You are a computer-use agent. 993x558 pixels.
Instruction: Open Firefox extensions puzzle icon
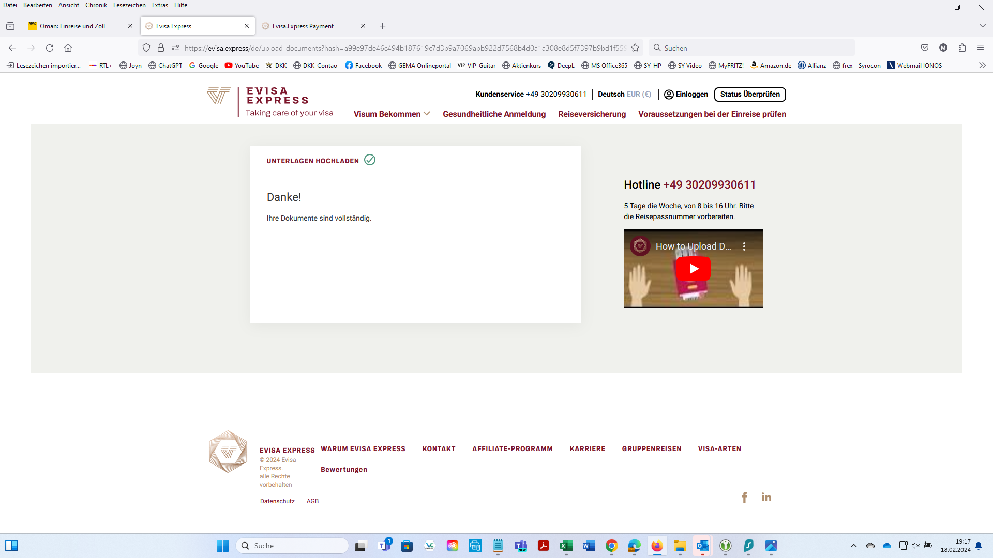[x=962, y=48]
